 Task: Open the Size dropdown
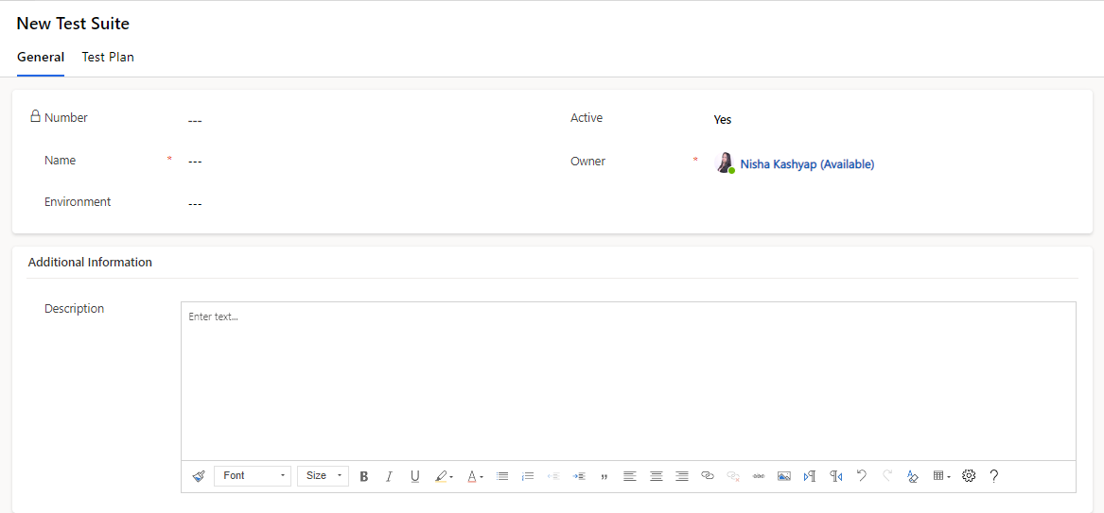[323, 476]
